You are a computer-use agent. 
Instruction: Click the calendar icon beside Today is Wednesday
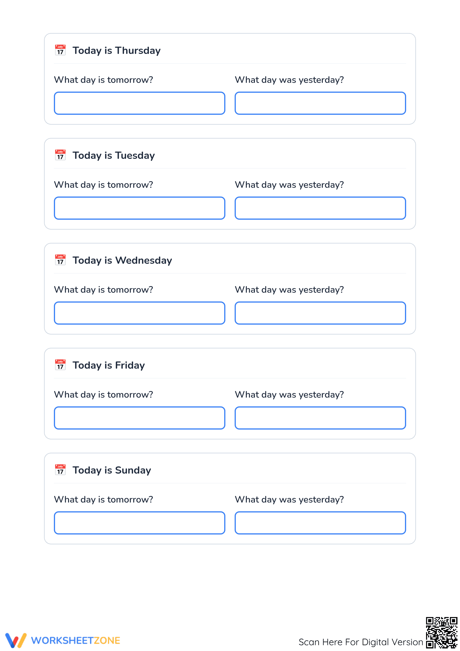click(x=60, y=260)
